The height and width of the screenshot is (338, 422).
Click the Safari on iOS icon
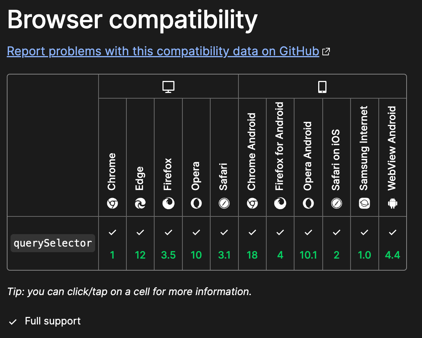click(336, 204)
